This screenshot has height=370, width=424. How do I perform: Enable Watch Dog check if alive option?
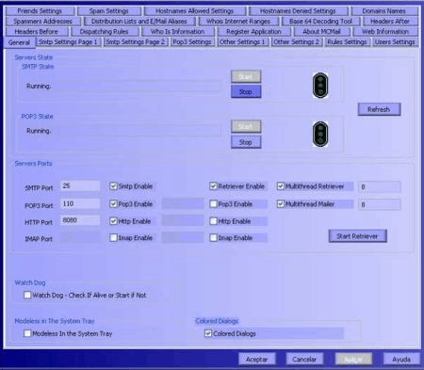coord(27,295)
